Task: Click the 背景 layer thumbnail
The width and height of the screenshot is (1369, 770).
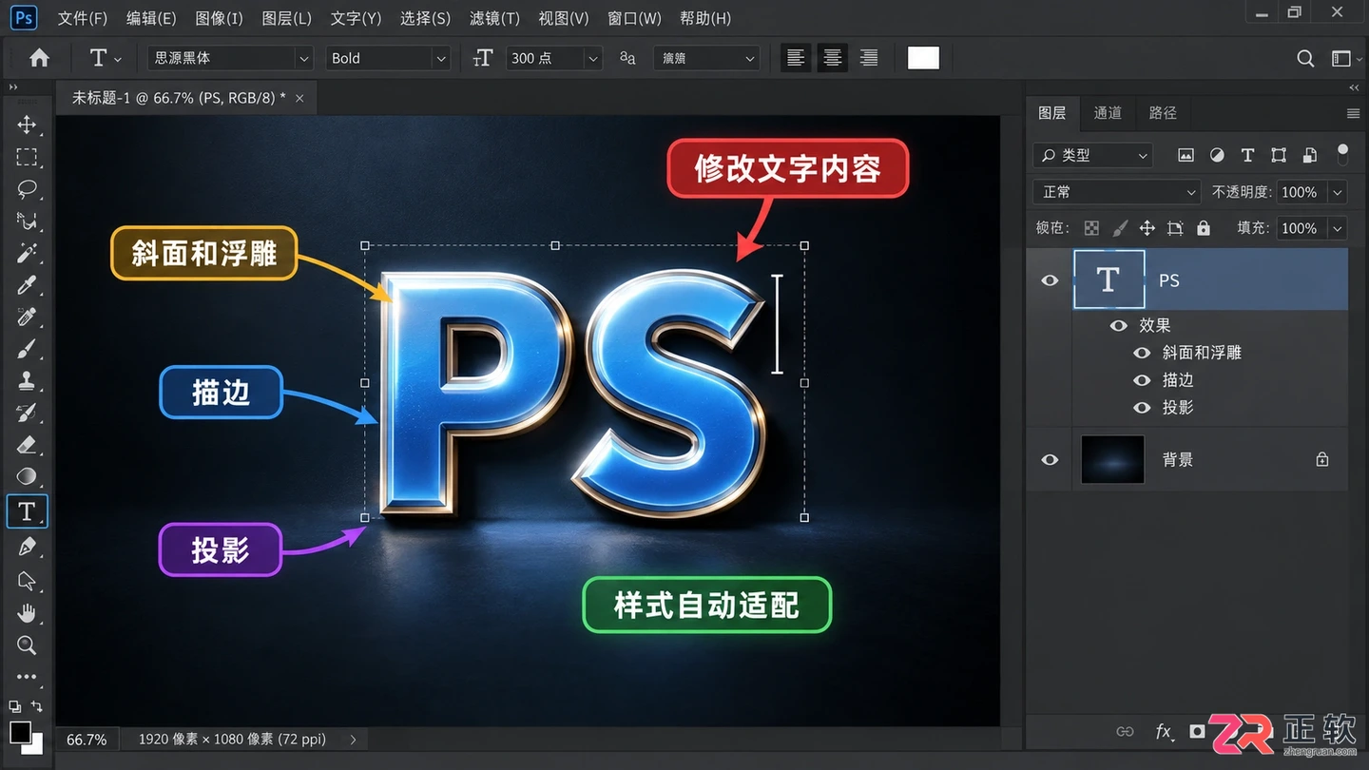Action: [x=1112, y=459]
